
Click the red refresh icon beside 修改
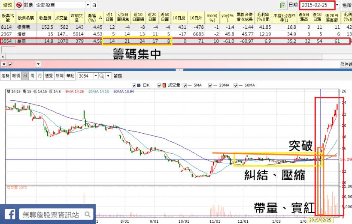pyautogui.click(x=19, y=5)
